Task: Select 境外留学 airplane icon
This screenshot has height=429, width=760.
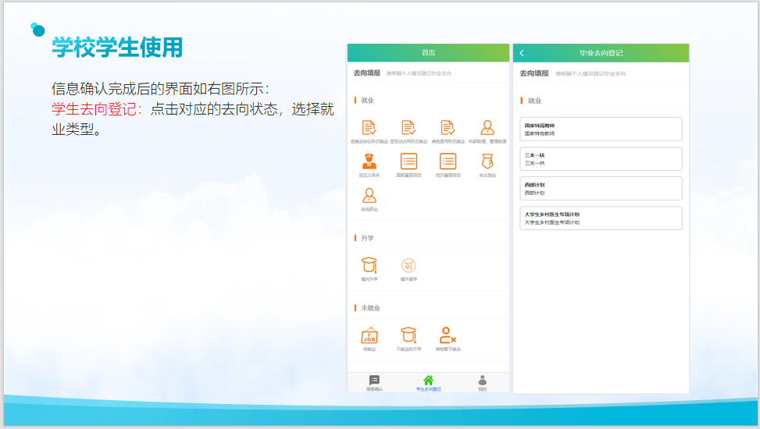Action: pyautogui.click(x=409, y=265)
